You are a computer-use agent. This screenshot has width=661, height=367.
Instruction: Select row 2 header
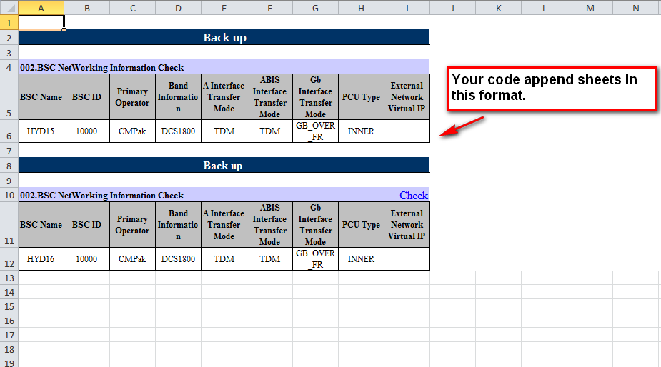point(9,38)
